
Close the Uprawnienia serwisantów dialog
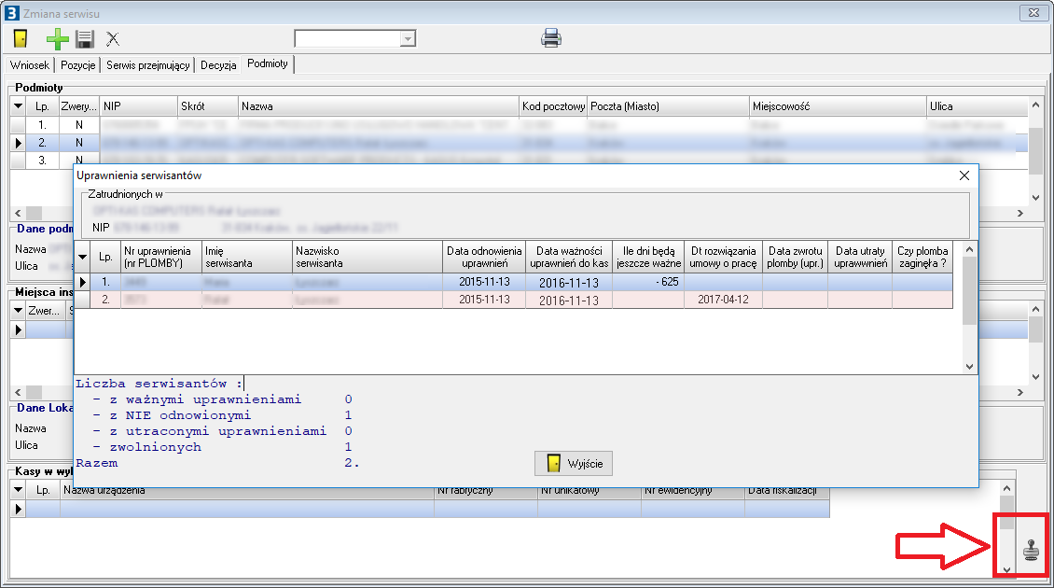pyautogui.click(x=964, y=175)
